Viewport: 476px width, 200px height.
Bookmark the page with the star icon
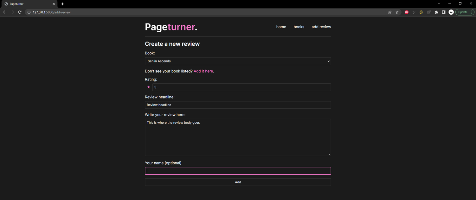click(x=397, y=12)
